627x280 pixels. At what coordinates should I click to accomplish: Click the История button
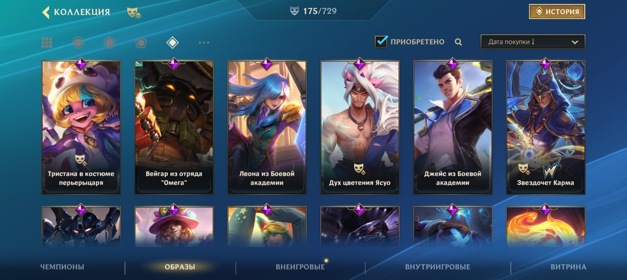coord(557,11)
